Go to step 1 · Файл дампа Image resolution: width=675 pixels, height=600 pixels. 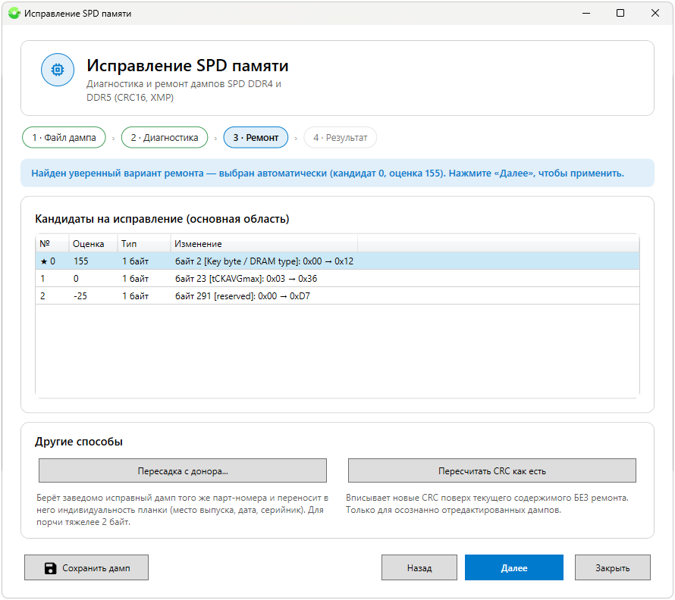coord(64,138)
